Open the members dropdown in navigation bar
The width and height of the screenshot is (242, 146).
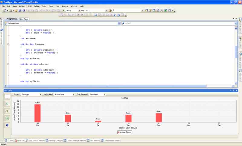point(236,24)
